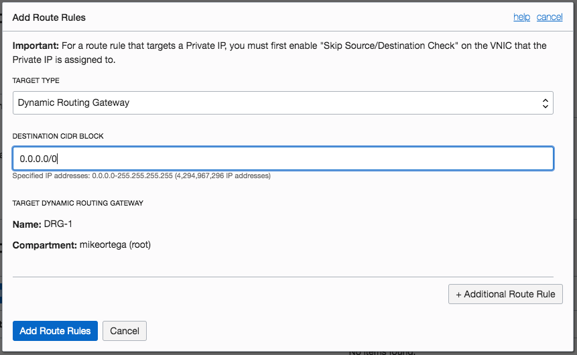Click the DESTINATION CIDR BLOCK label
This screenshot has height=355, width=577.
click(58, 136)
